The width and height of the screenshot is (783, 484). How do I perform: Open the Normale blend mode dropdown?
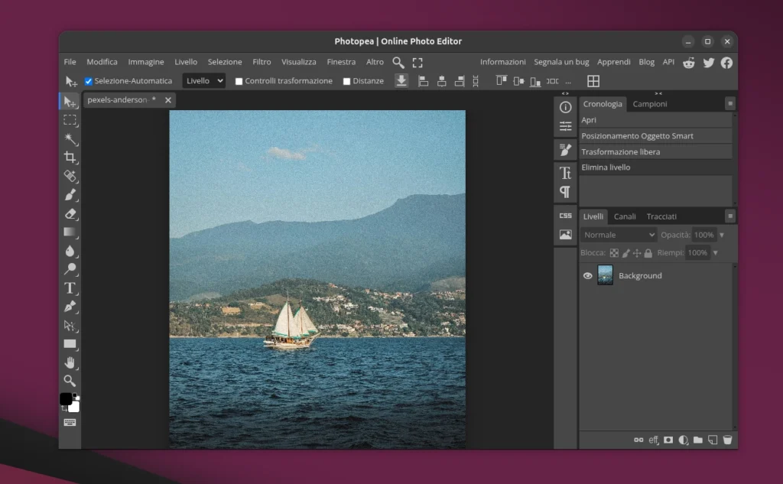[618, 235]
